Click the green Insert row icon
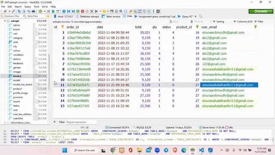Screen dimensions: 275x155 point(78,11)
